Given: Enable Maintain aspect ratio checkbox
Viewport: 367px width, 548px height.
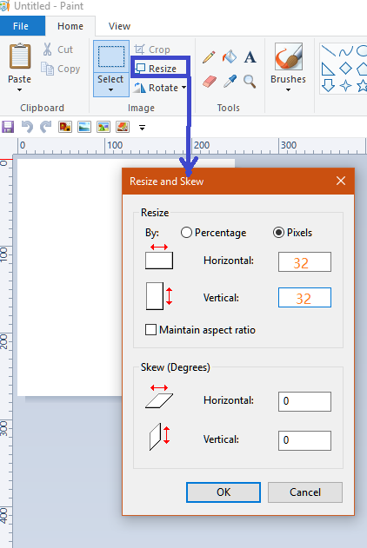Looking at the screenshot, I should [x=150, y=329].
